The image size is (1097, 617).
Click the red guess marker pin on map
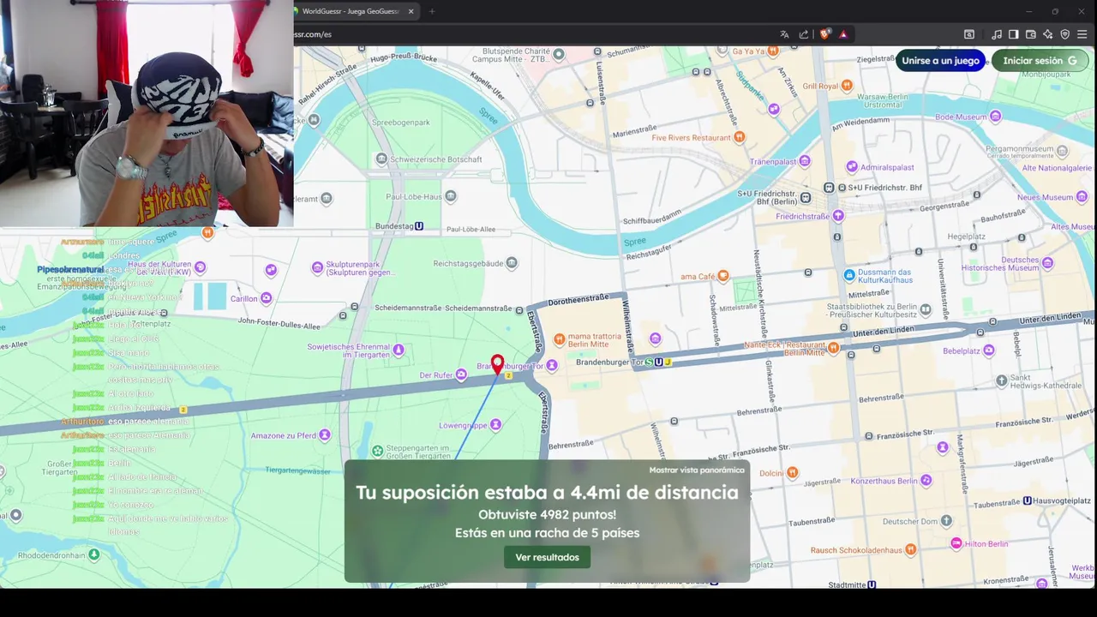497,364
